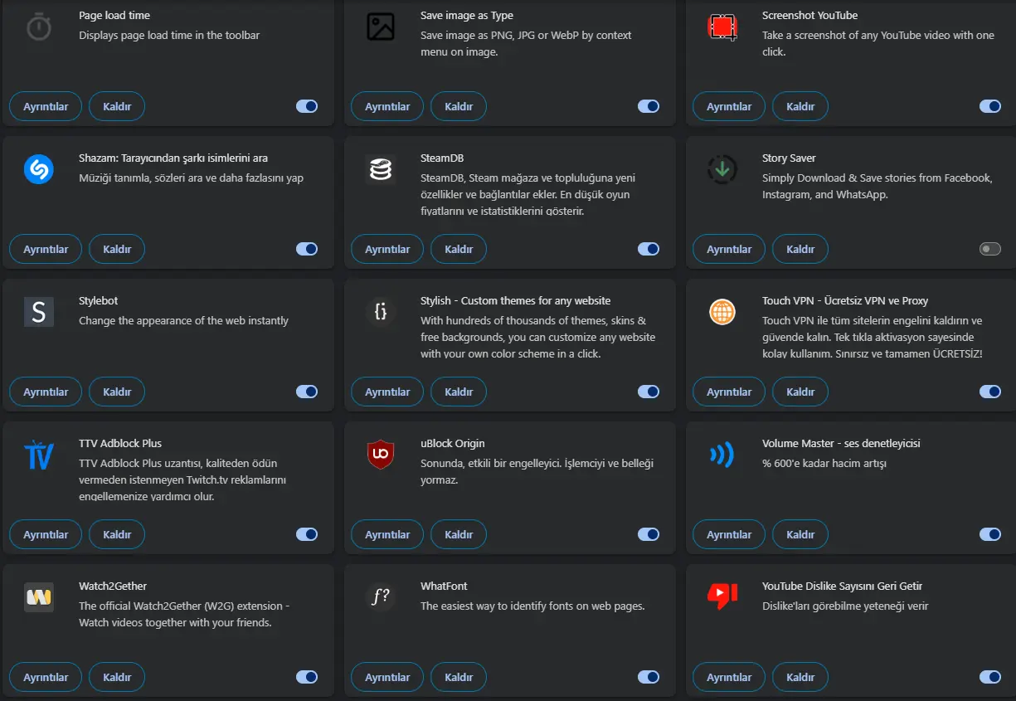Image resolution: width=1016 pixels, height=701 pixels.
Task: Open Ayrıntılar for Stylish
Action: tap(387, 392)
